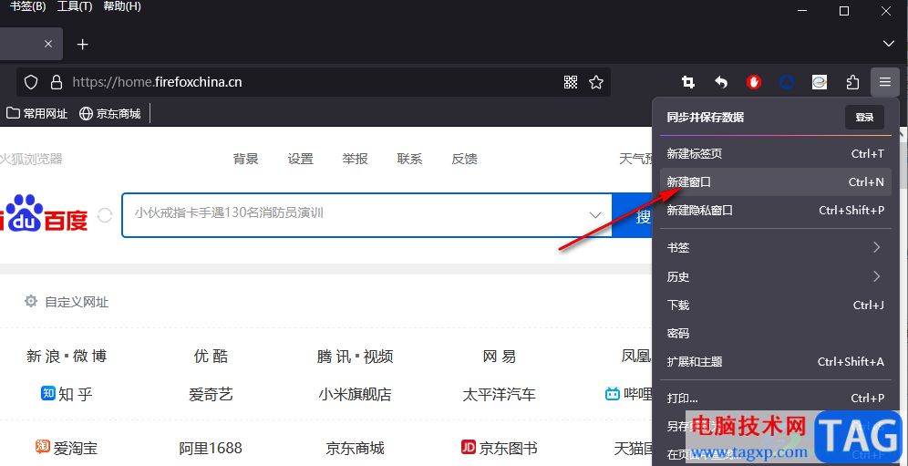Open the 爱淘宝 site link
Image resolution: width=908 pixels, height=466 pixels.
(67, 448)
